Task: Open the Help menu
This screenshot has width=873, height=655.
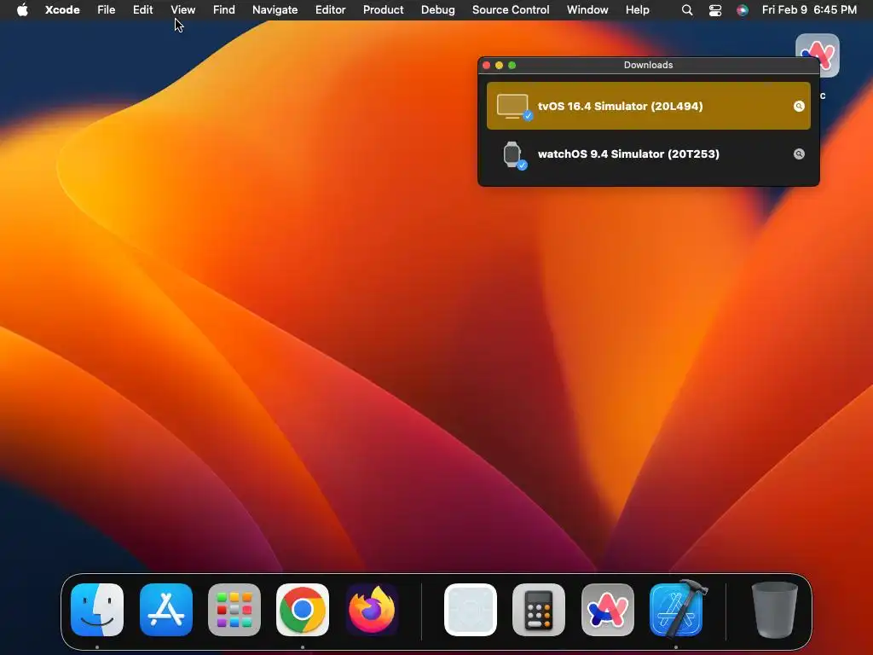Action: (638, 9)
